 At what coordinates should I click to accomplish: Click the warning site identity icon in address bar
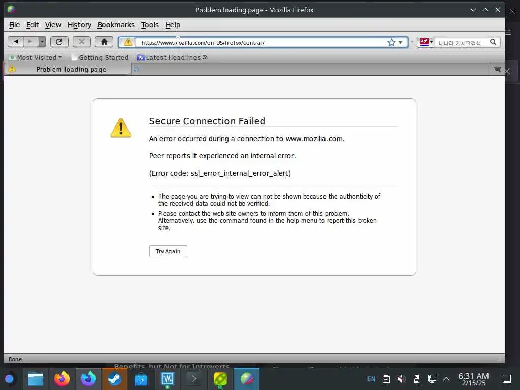point(127,43)
